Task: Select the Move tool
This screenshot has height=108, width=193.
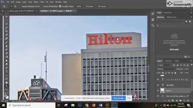Action: click(x=7, y=16)
